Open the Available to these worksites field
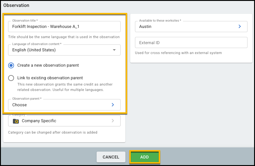The image size is (255, 166). point(191,26)
